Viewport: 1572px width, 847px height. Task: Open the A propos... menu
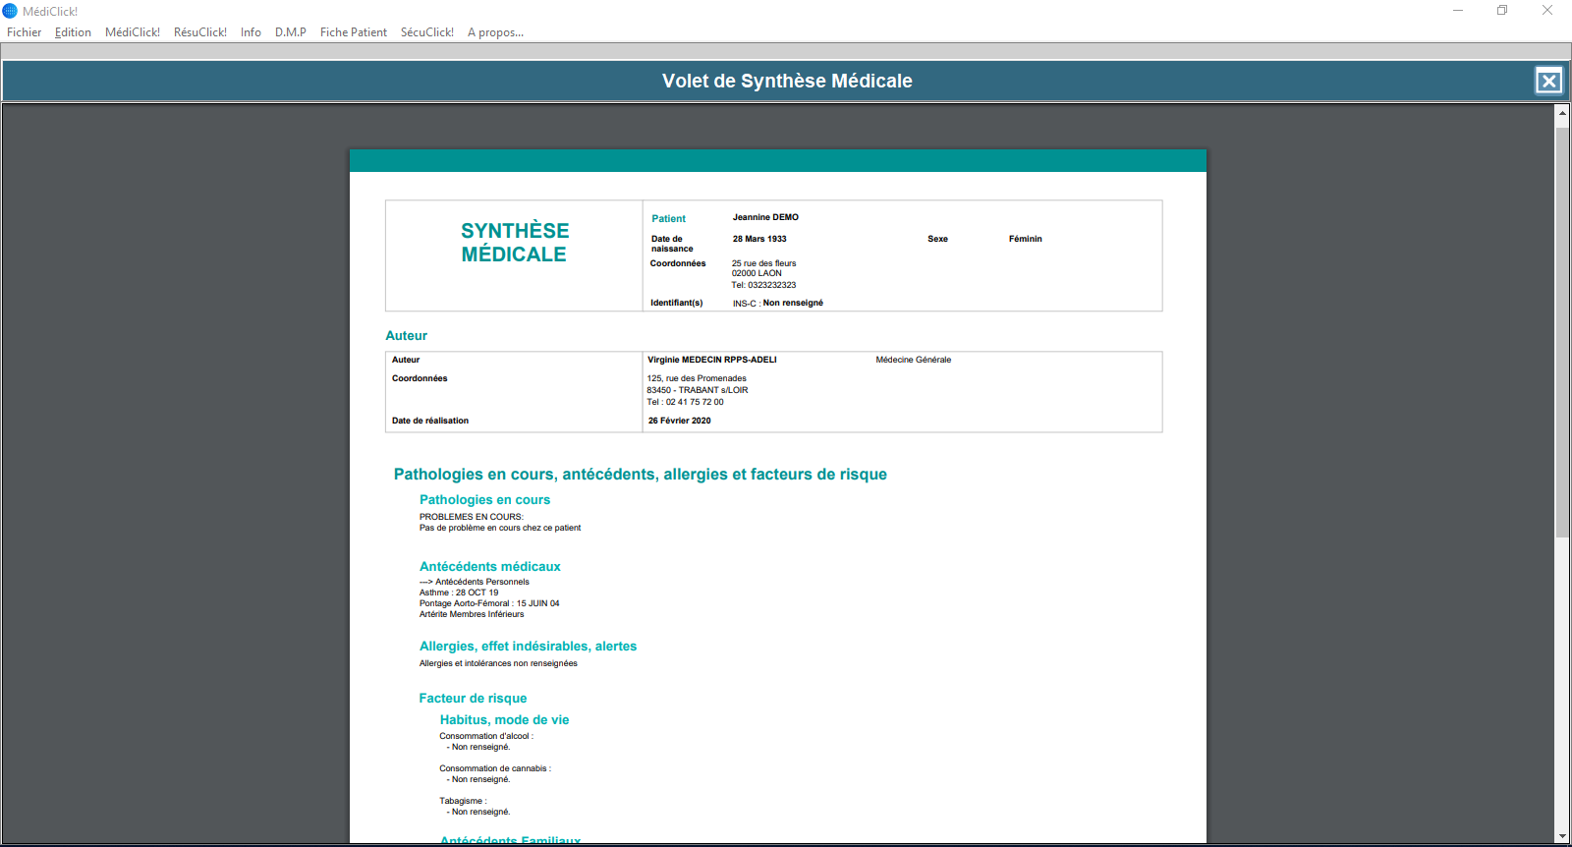[x=495, y=32]
